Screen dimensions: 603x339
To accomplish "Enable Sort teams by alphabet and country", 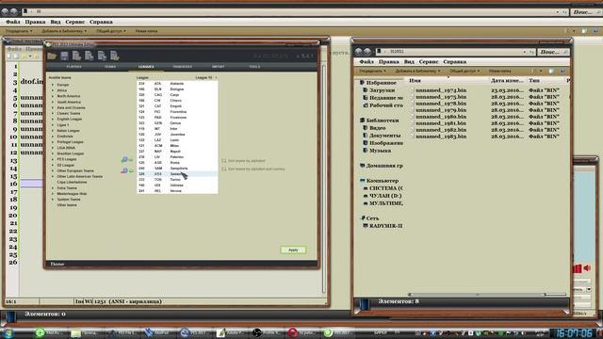I will (x=224, y=169).
